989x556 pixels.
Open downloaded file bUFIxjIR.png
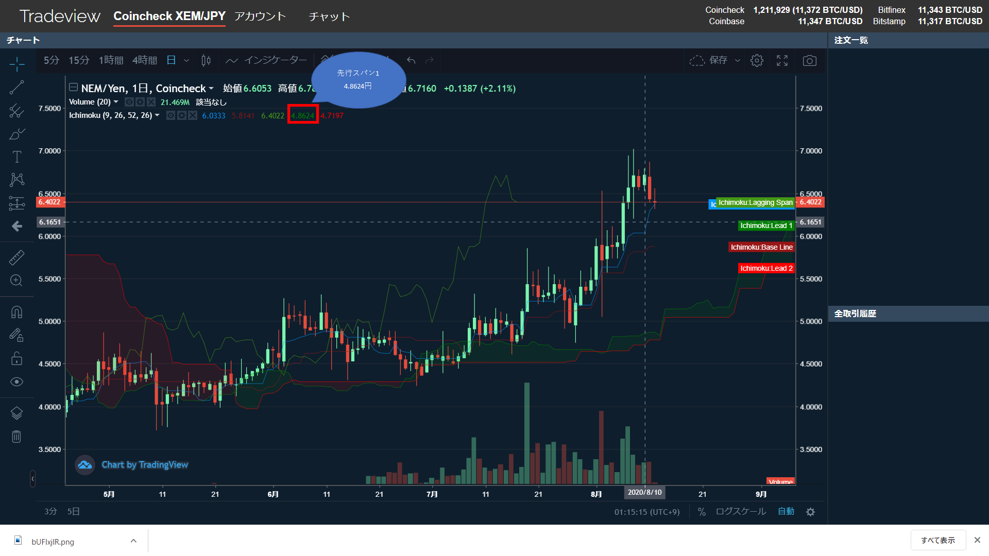coord(53,542)
